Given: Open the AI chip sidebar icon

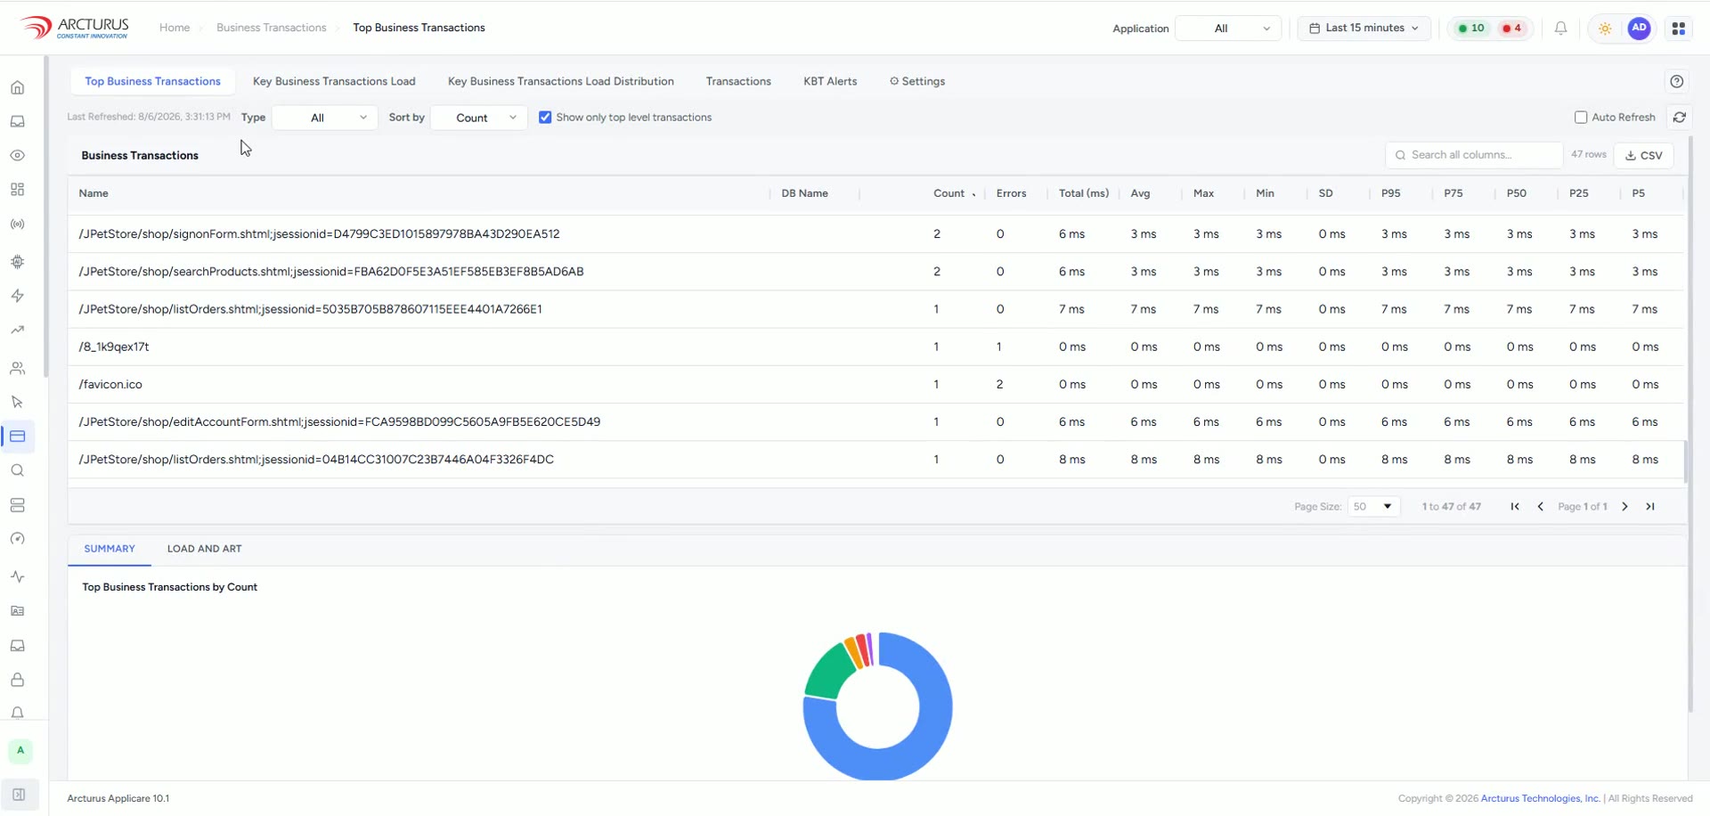Looking at the screenshot, I should pos(17,262).
